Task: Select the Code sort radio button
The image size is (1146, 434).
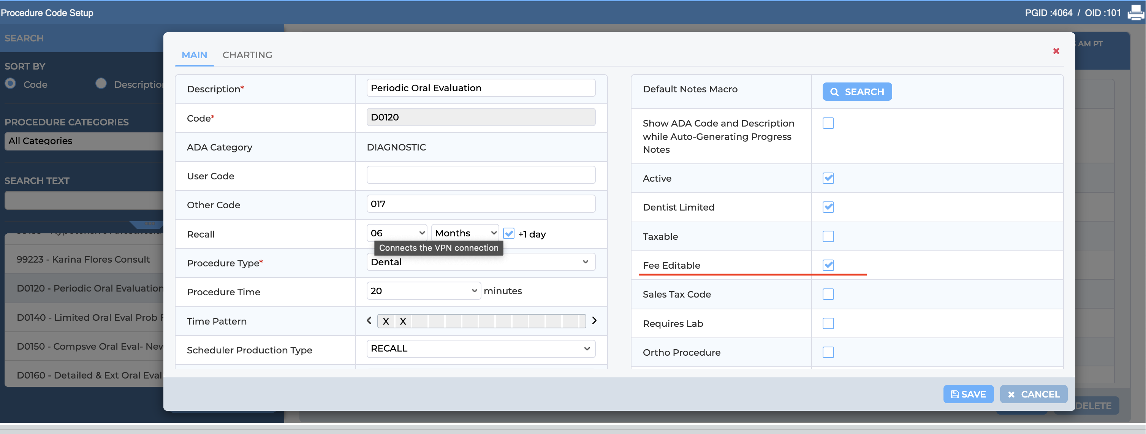Action: 11,84
